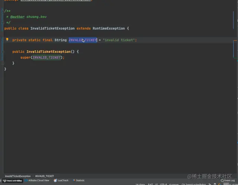Click the selected INVALID_TICKET constant name
The width and height of the screenshot is (238, 185).
click(83, 40)
